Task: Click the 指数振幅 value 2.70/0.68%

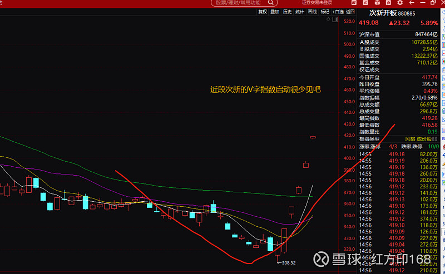Action: [424, 98]
